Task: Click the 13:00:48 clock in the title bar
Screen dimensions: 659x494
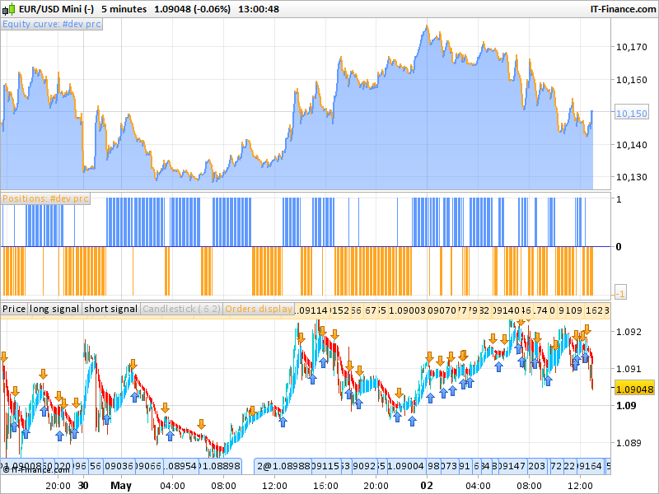Action: pyautogui.click(x=259, y=9)
